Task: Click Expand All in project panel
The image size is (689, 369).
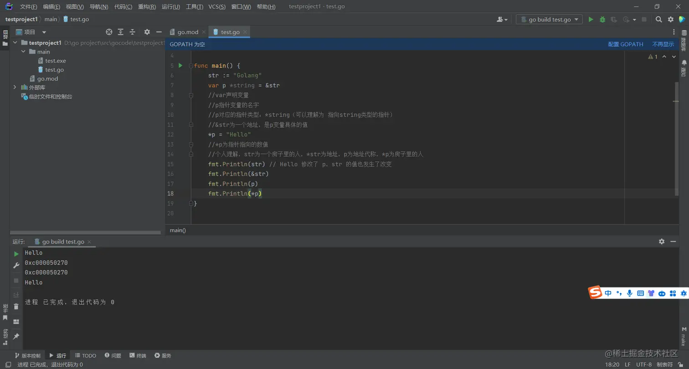Action: 121,32
